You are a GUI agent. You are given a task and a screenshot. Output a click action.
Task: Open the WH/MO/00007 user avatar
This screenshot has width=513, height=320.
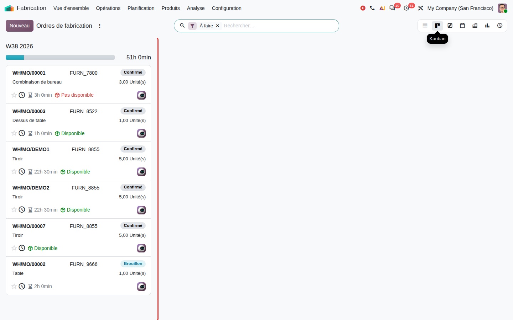pyautogui.click(x=141, y=248)
